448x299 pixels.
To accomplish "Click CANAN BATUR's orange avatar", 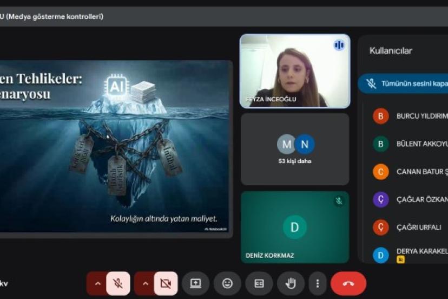I will coord(381,172).
